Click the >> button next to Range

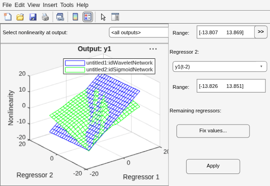[261, 32]
